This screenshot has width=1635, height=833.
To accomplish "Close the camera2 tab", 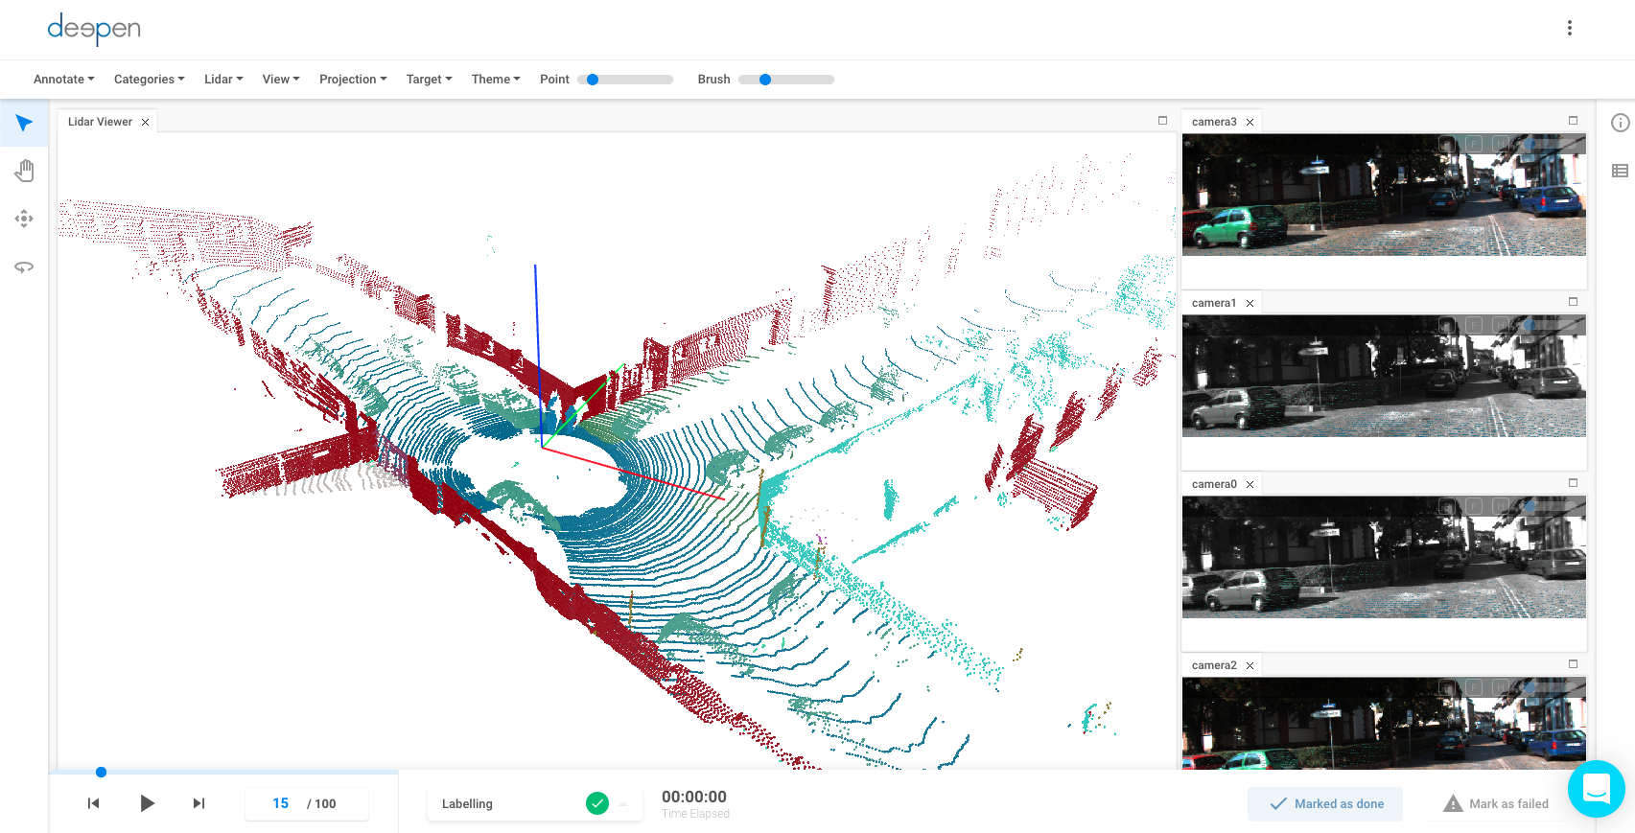I will 1250,666.
